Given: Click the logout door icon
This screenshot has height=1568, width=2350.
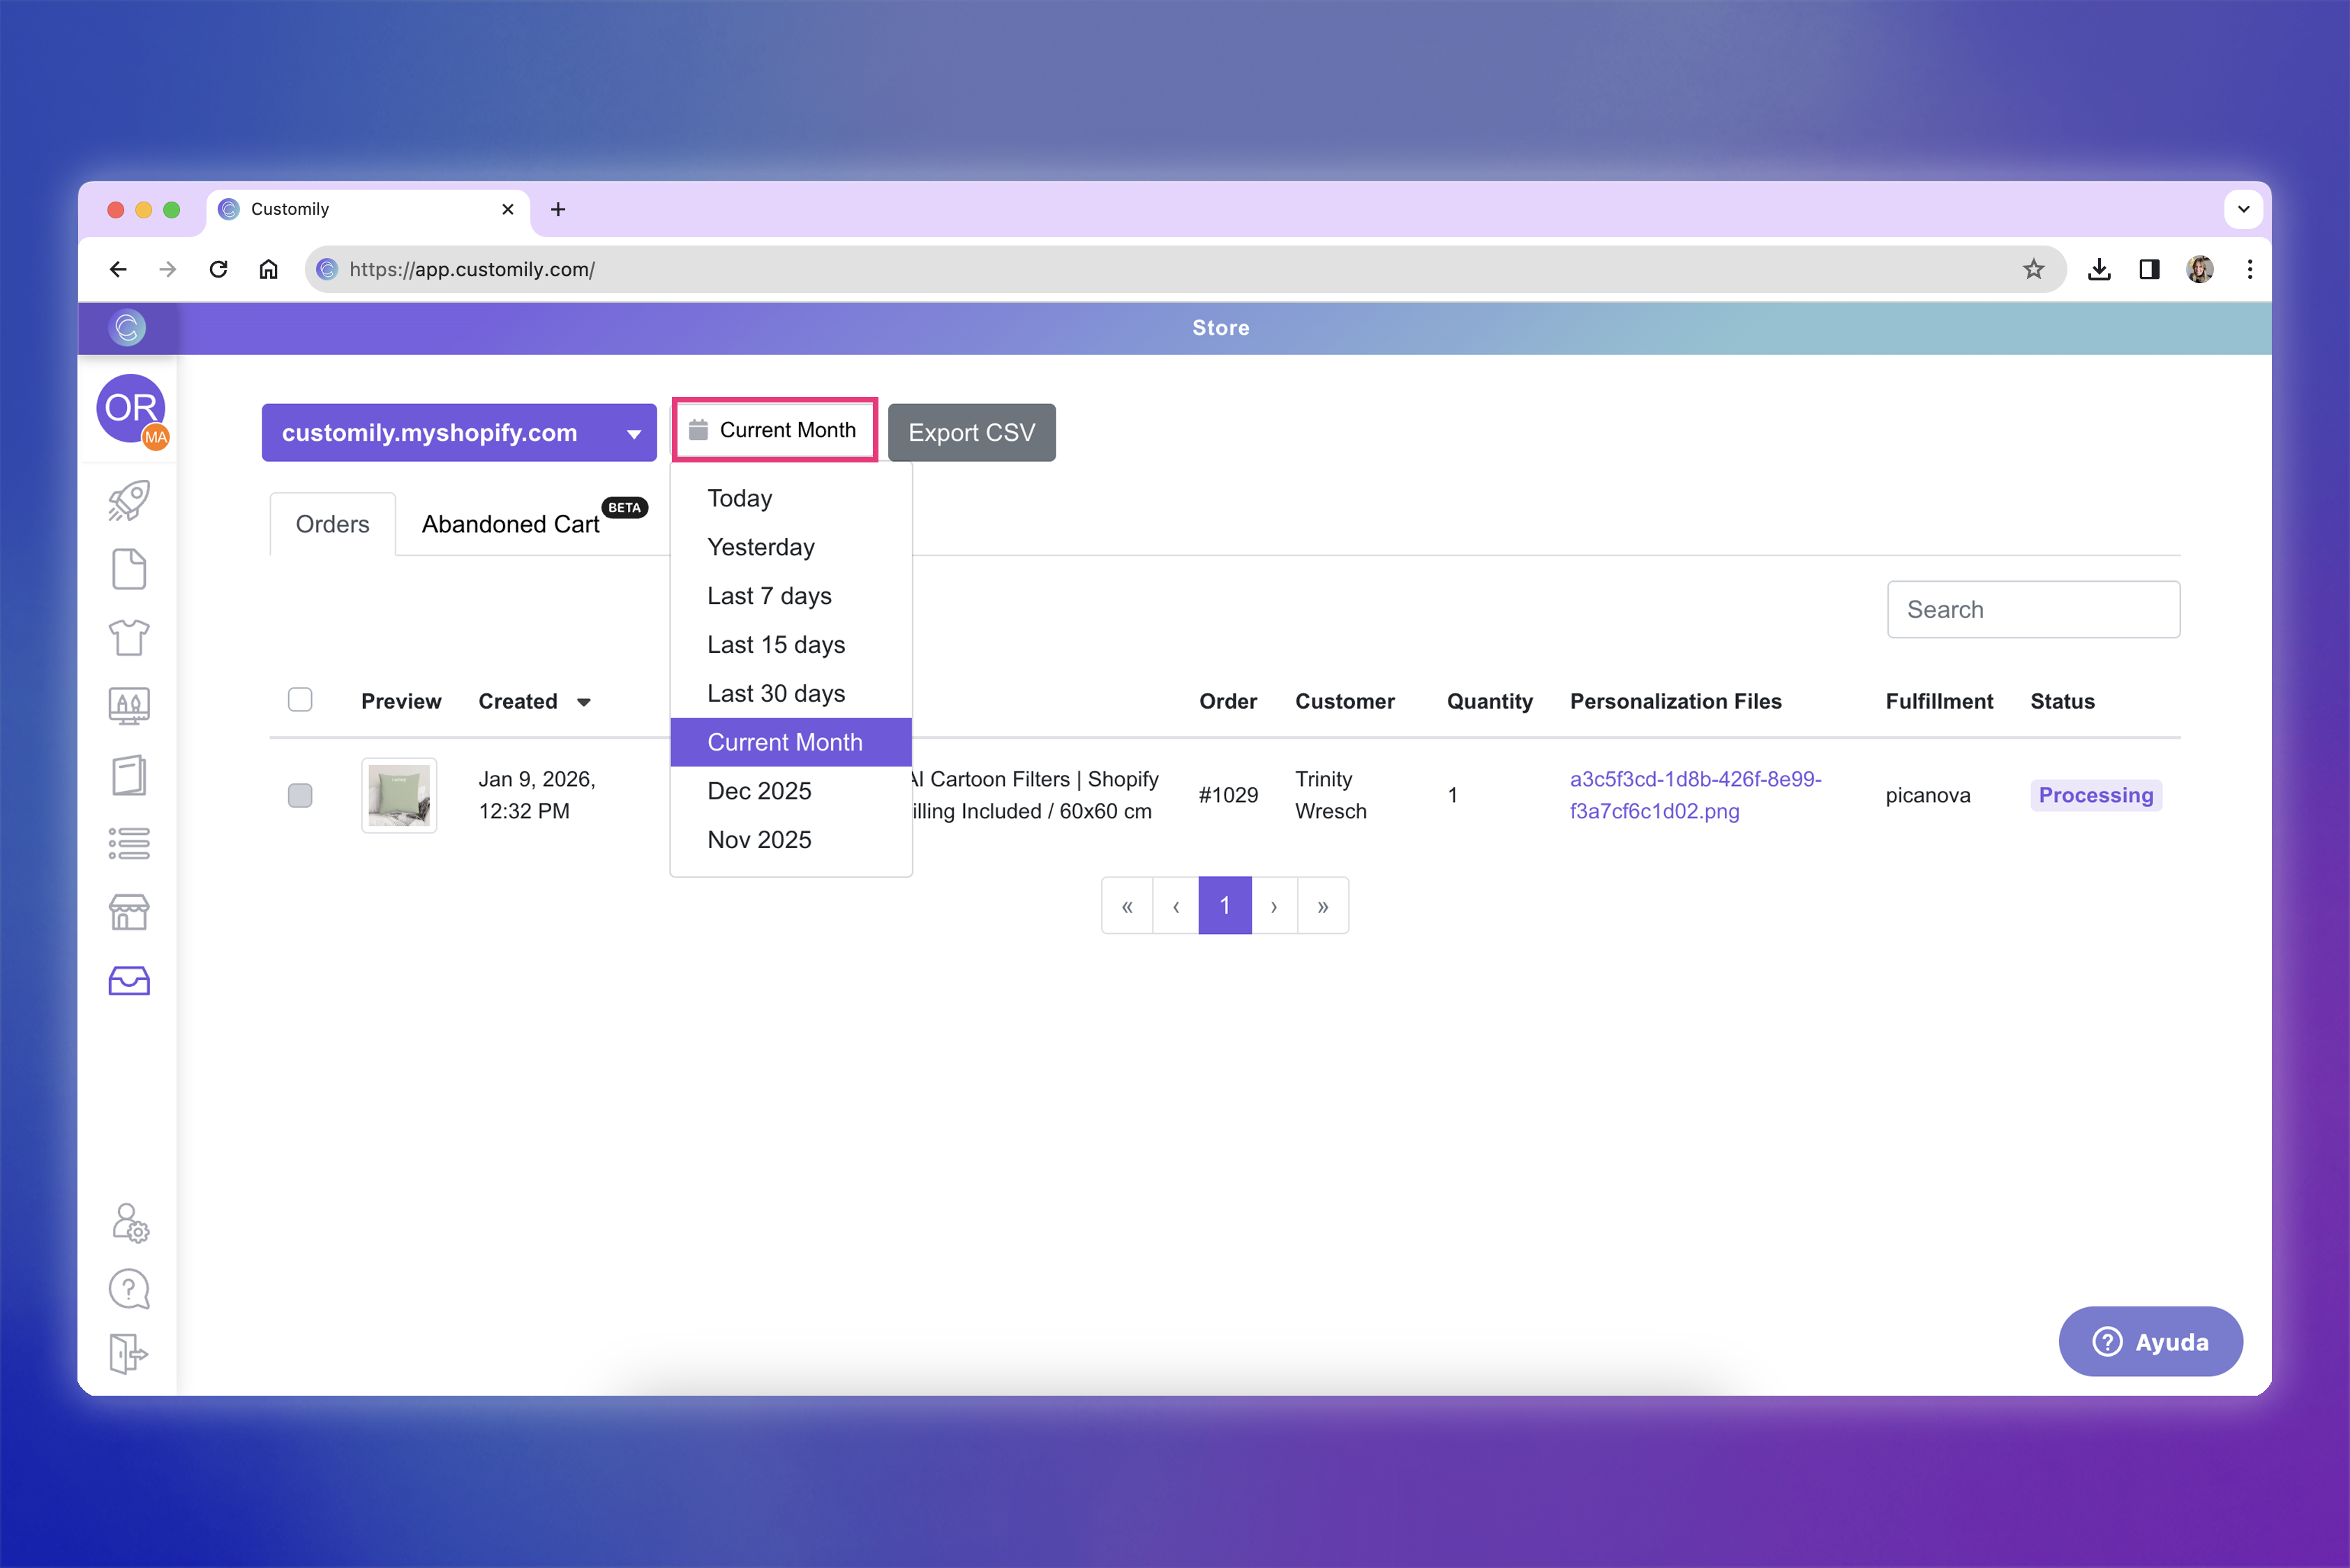Looking at the screenshot, I should tap(128, 1354).
